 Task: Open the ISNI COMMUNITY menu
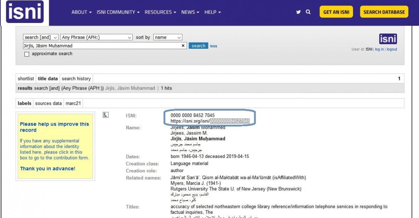pyautogui.click(x=118, y=12)
